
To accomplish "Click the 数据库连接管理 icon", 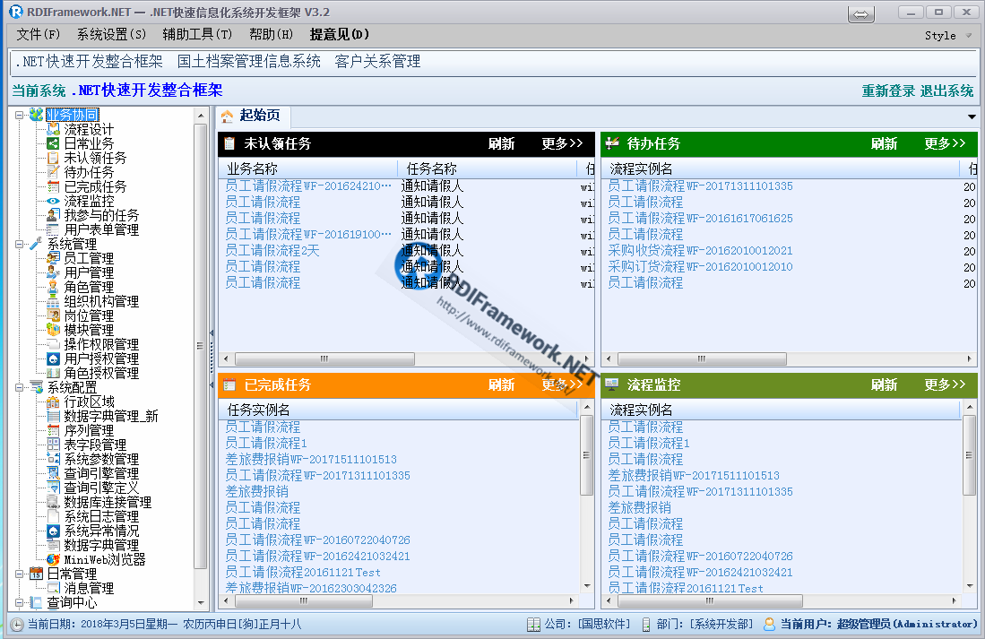I will coord(54,502).
